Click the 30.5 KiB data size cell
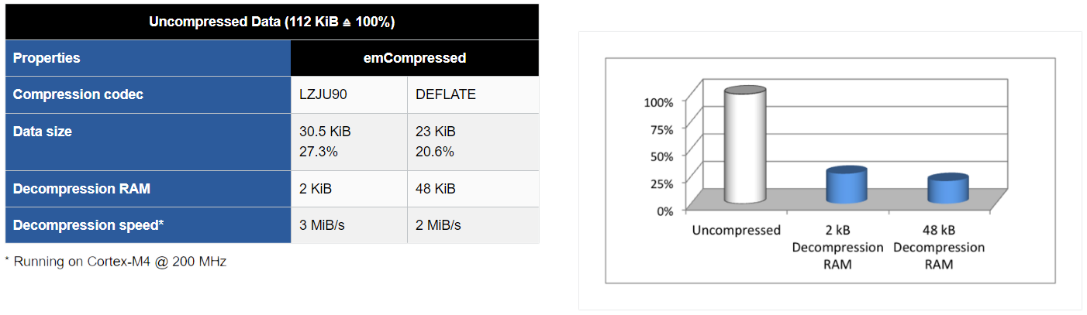This screenshot has width=1087, height=315. (349, 142)
